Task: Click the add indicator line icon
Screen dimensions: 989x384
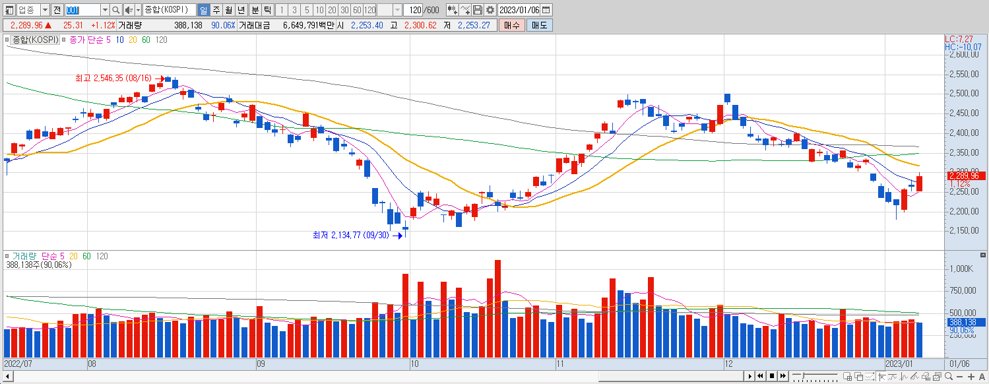Action: pyautogui.click(x=465, y=10)
